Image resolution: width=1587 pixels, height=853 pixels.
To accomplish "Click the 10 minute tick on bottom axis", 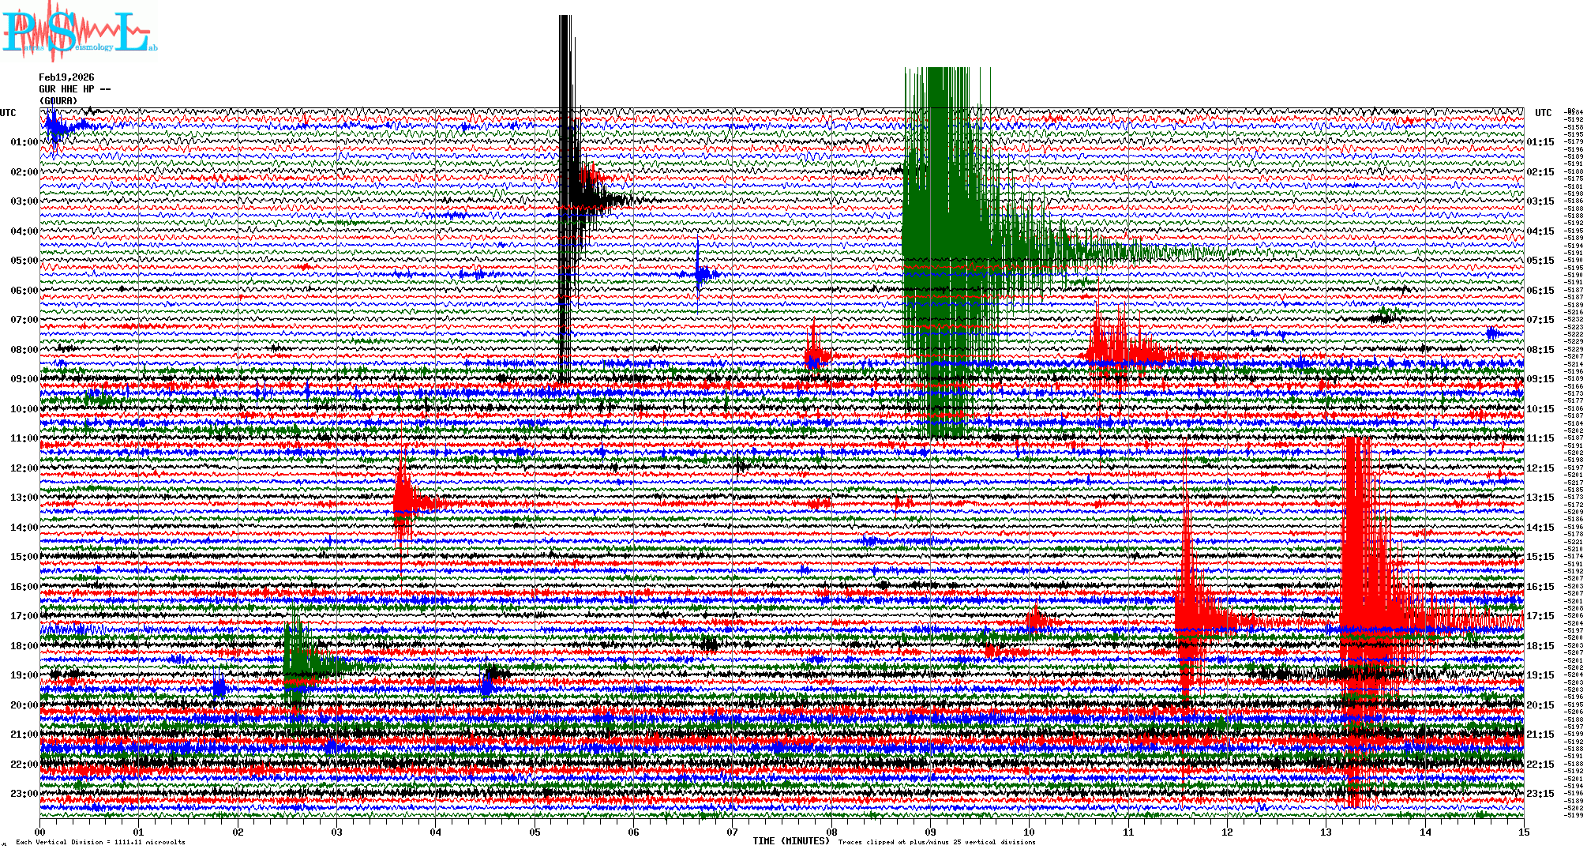I will click(x=1029, y=832).
